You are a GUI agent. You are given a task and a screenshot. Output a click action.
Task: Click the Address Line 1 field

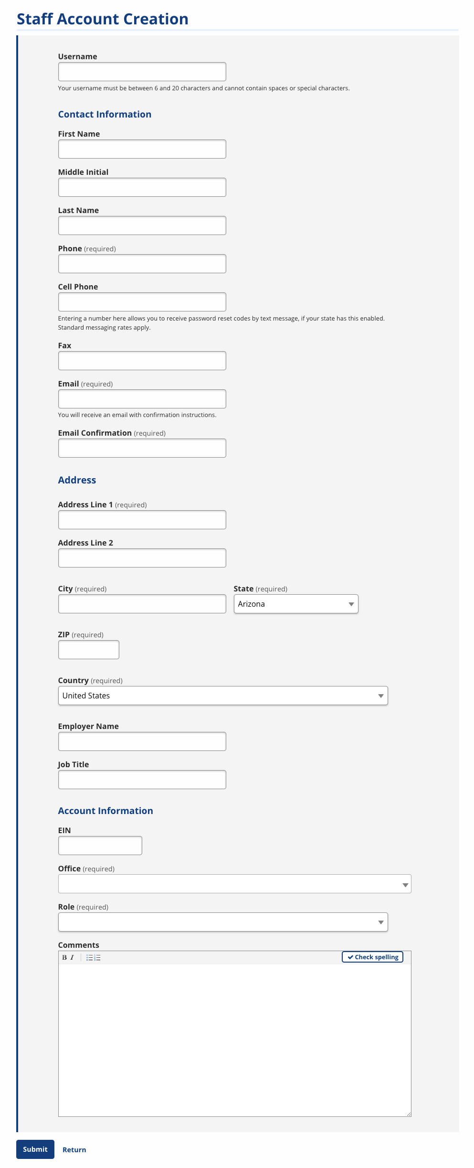142,519
